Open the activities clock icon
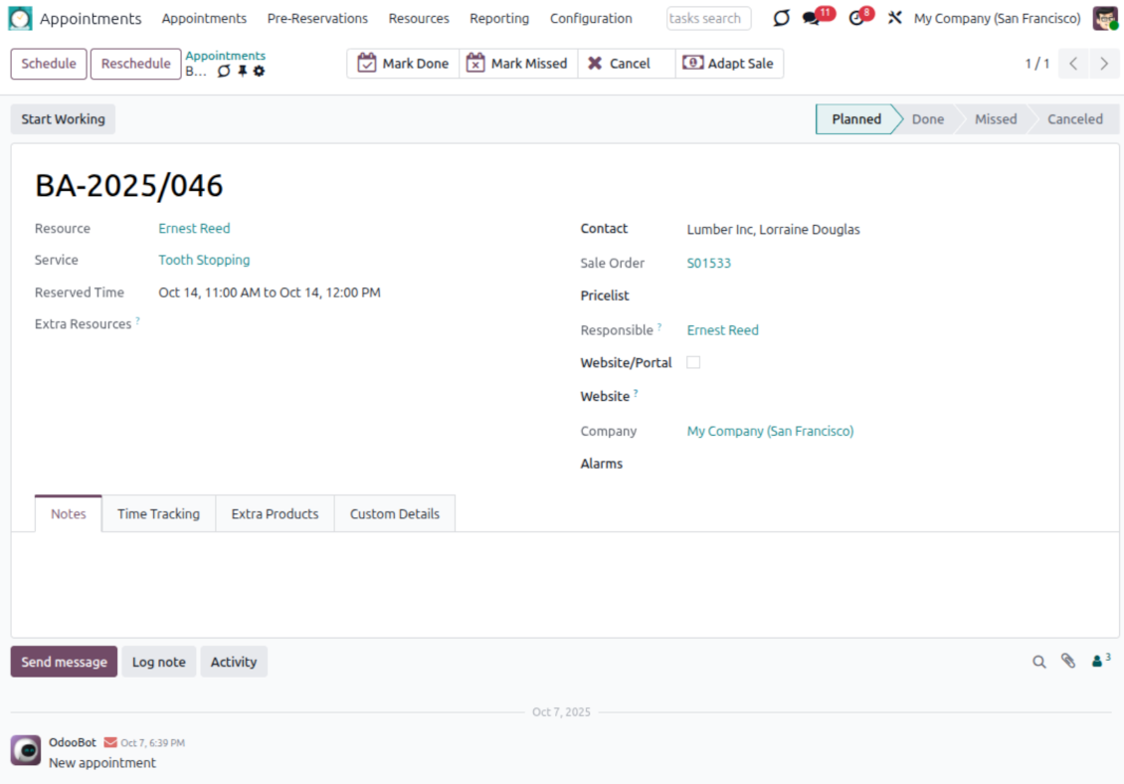Screen dimensions: 1124x784 click(856, 19)
